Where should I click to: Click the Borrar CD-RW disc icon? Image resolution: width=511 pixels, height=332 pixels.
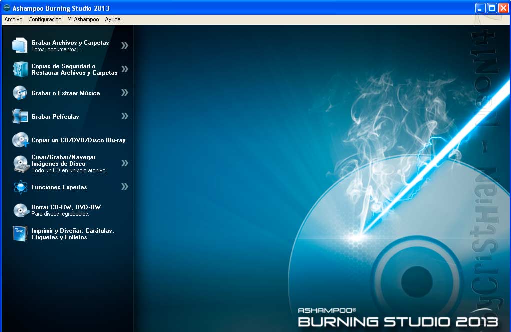point(21,210)
